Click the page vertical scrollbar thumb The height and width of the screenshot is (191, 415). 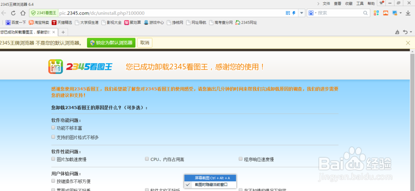coord(413,122)
